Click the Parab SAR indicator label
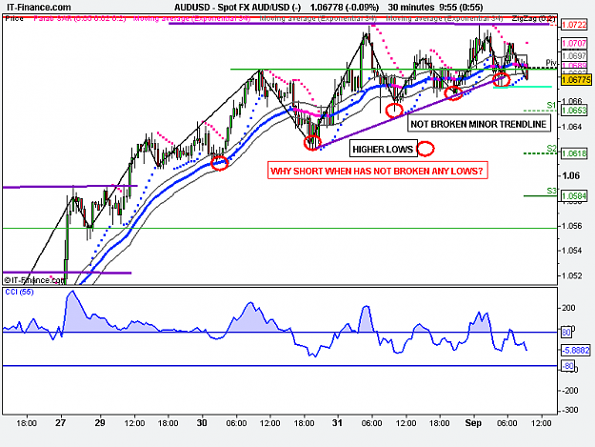Viewport: 595px width, 447px height. pos(80,18)
